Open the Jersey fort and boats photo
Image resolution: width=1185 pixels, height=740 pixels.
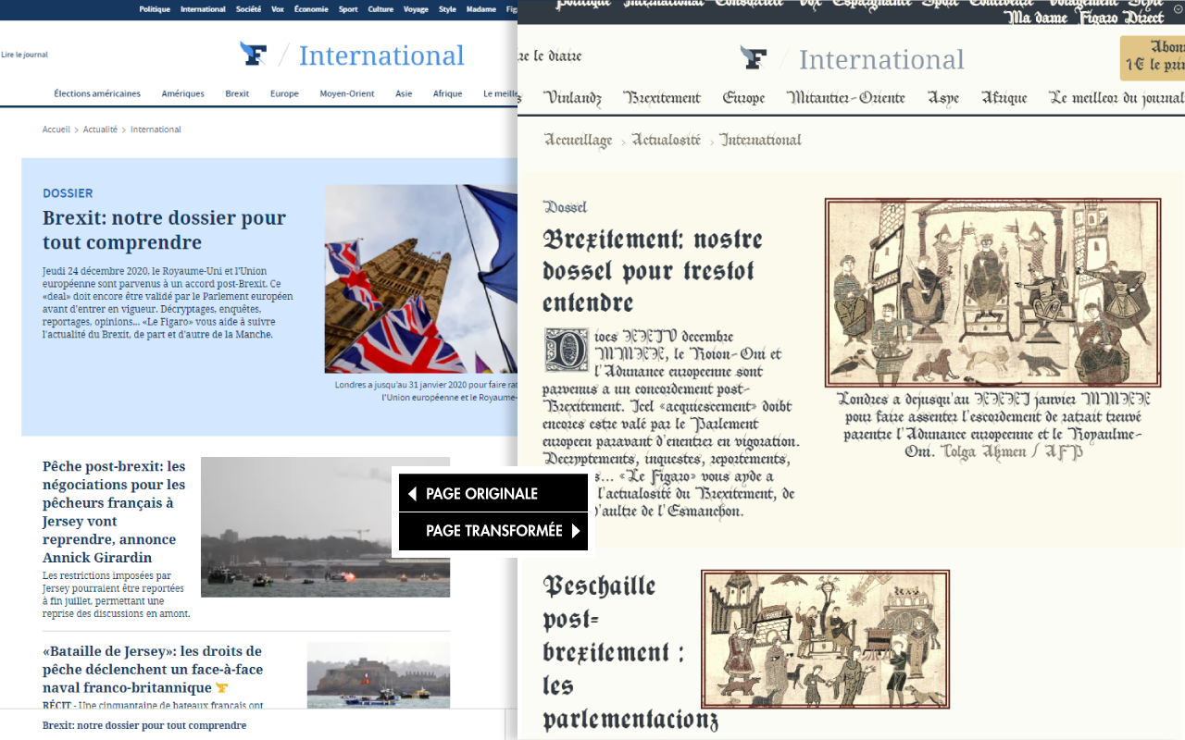379,675
